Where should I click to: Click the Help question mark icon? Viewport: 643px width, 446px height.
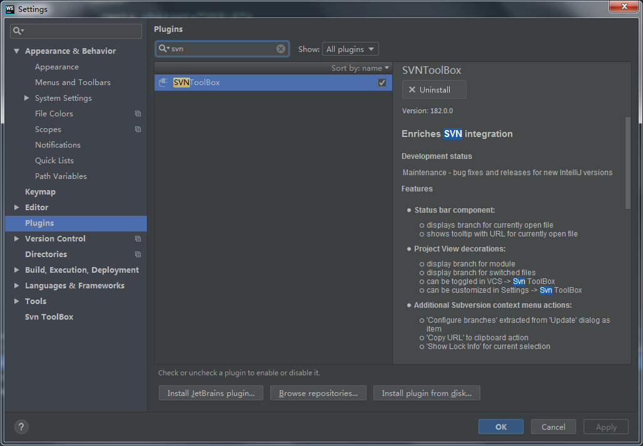21,427
